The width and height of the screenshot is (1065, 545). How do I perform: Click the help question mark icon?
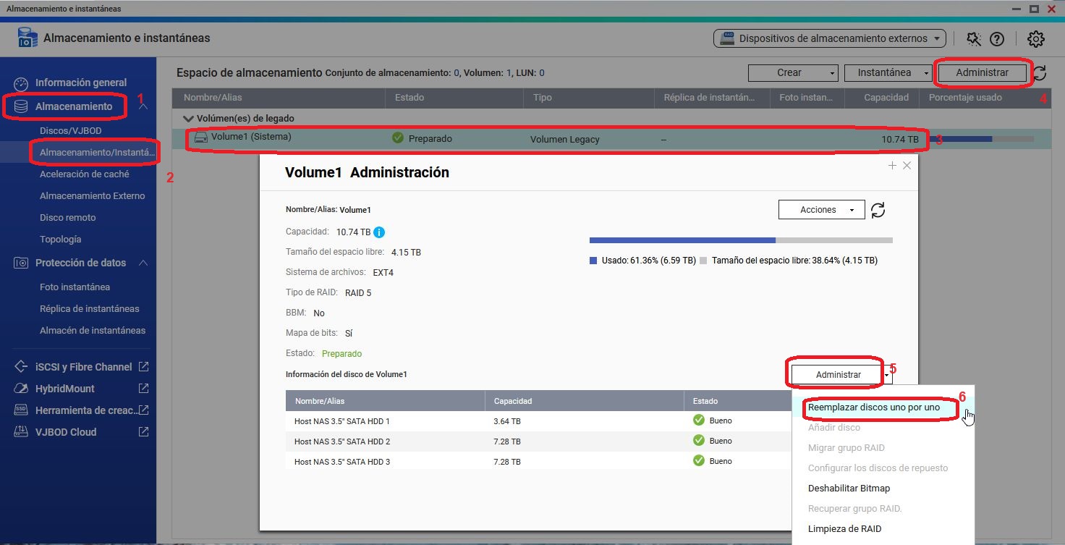coord(997,39)
